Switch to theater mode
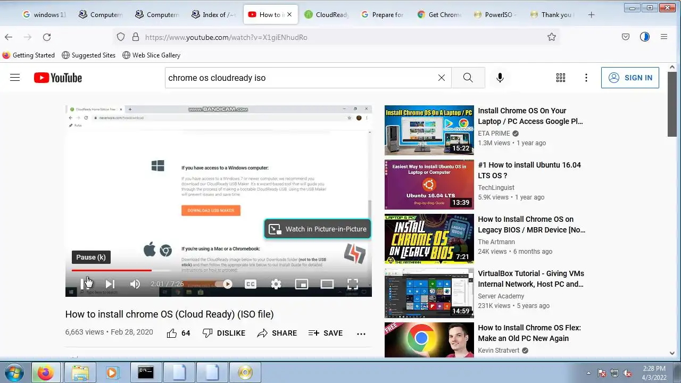This screenshot has width=681, height=383. point(327,284)
